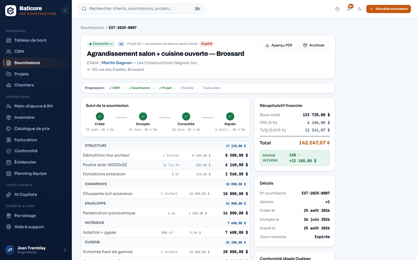Click the Chantiers hard hat icon
This screenshot has height=260, width=417.
click(x=9, y=85)
